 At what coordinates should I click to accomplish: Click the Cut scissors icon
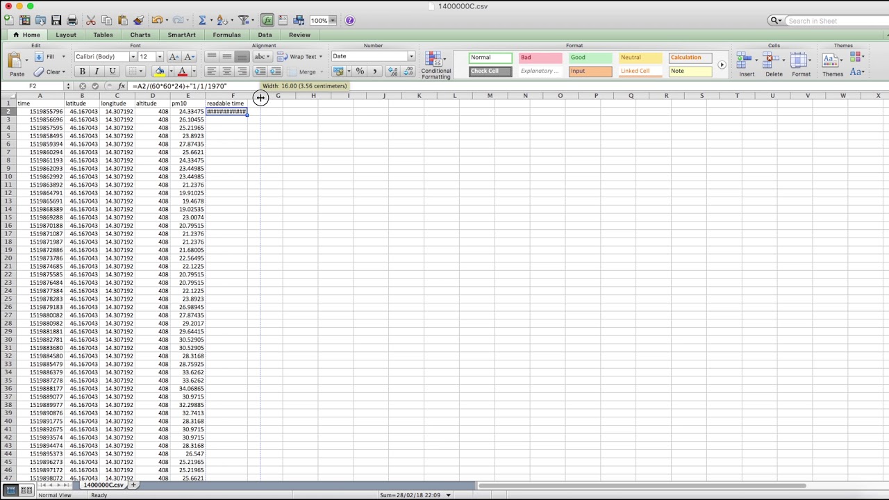[91, 21]
